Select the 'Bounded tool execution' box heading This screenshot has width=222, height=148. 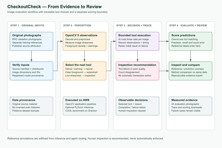[134, 35]
